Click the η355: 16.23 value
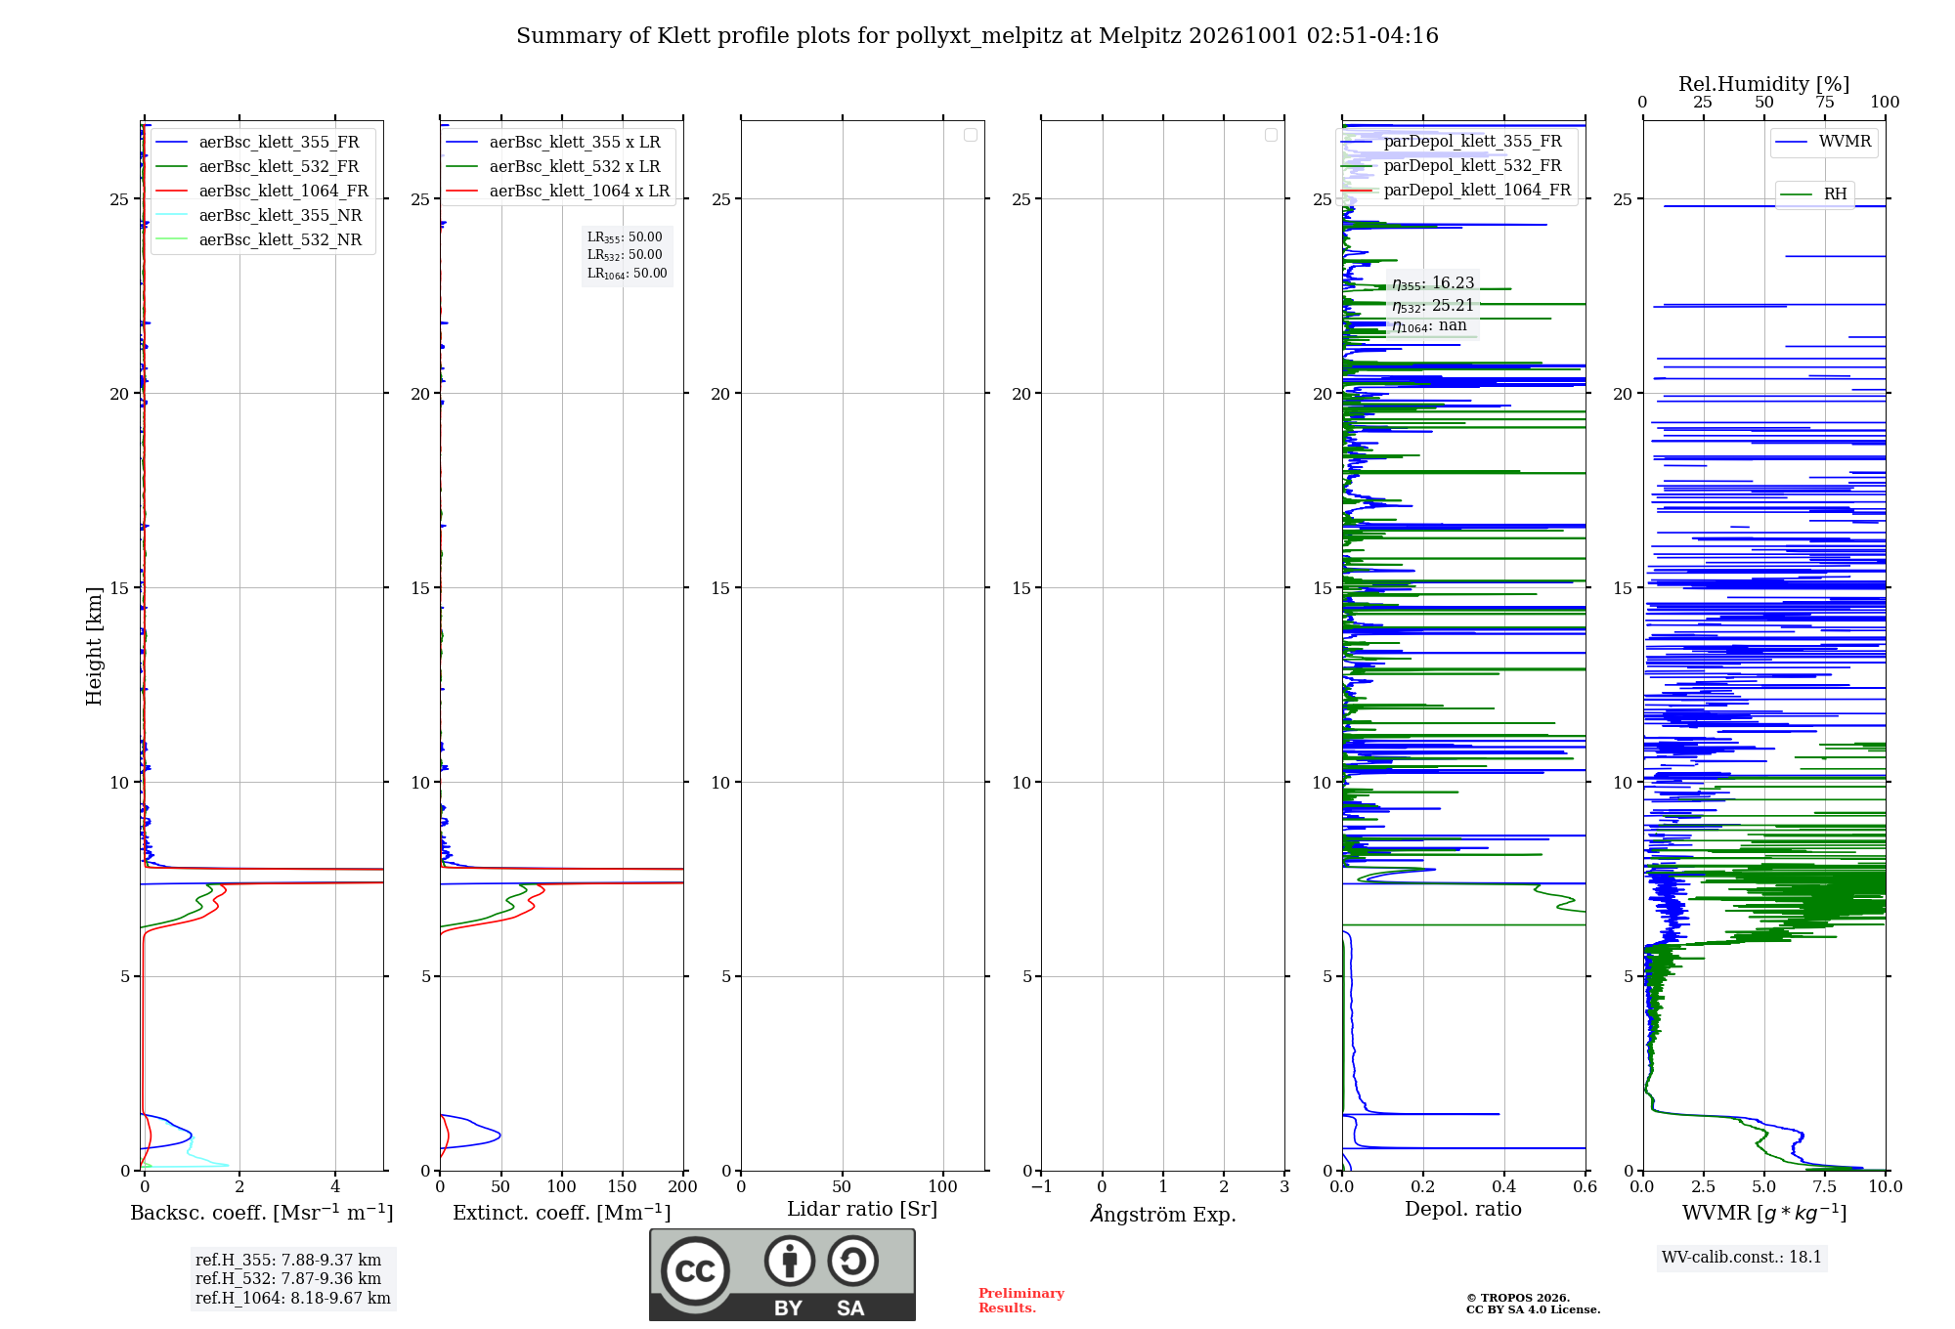1955x1329 pixels. pyautogui.click(x=1433, y=283)
